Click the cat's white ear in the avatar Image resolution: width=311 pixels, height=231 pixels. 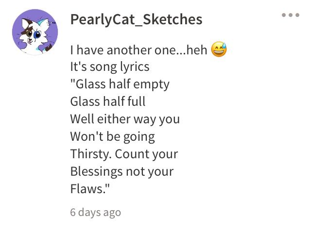pos(26,24)
